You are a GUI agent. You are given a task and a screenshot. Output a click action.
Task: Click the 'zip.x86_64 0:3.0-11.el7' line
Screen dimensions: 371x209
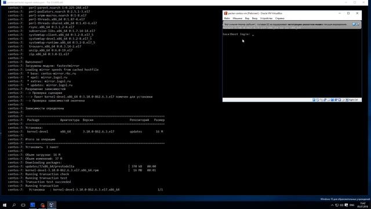coord(49,54)
